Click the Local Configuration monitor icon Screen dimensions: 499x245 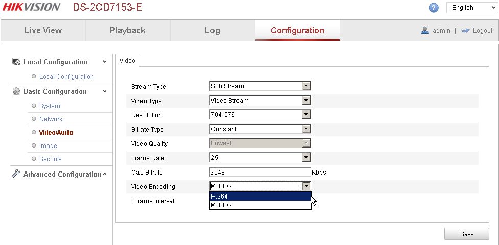pos(16,61)
